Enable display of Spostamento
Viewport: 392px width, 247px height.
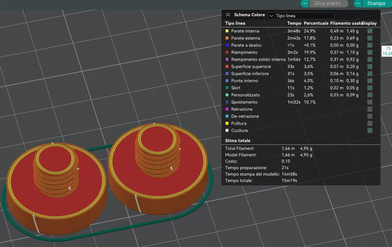point(370,102)
